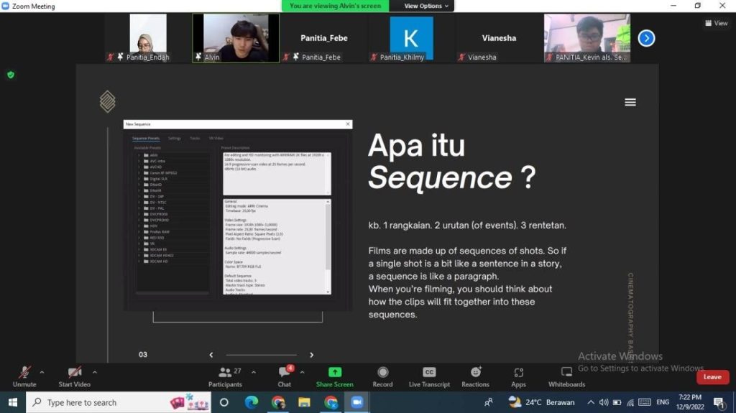Expand participants options arrow
Viewport: 736px width, 413px height.
254,372
